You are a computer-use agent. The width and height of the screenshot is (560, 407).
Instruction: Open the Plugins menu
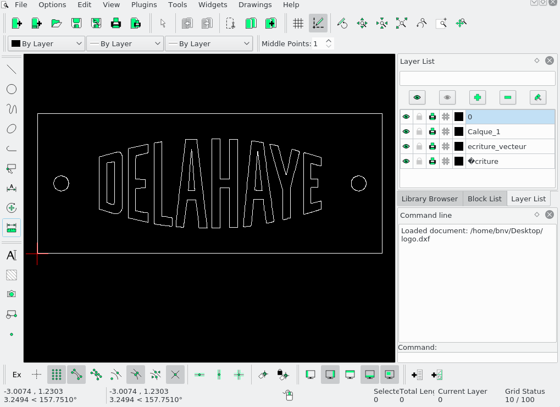coord(144,4)
